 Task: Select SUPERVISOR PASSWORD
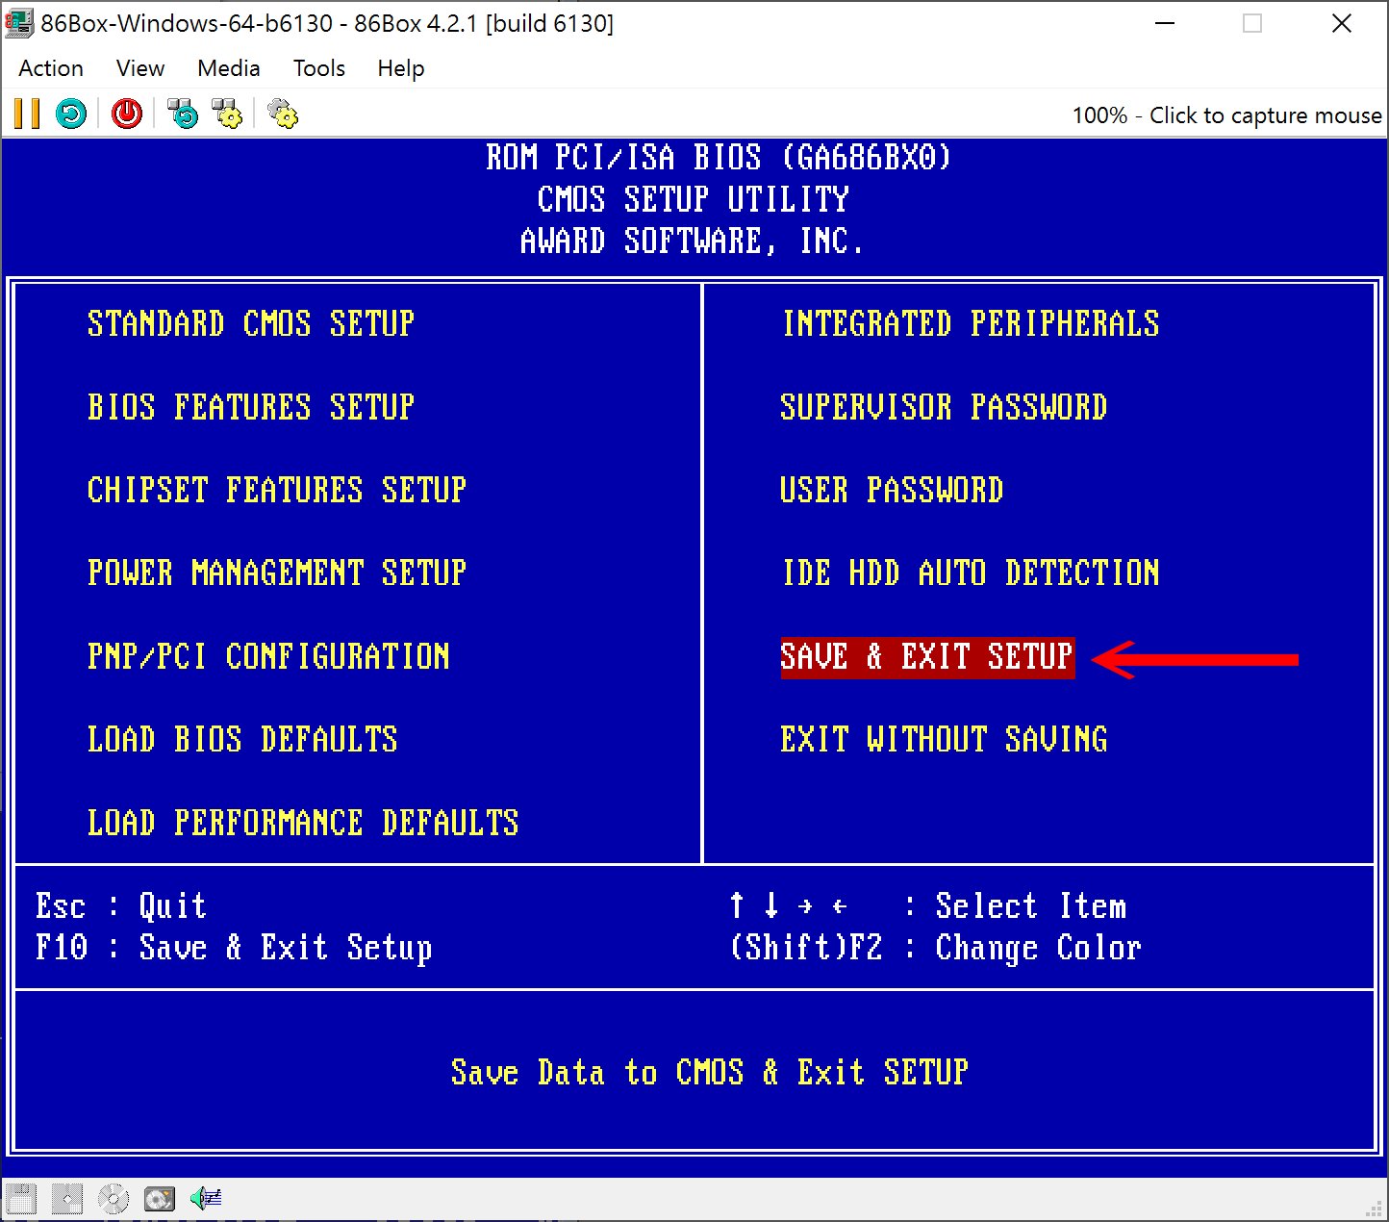[x=944, y=407]
